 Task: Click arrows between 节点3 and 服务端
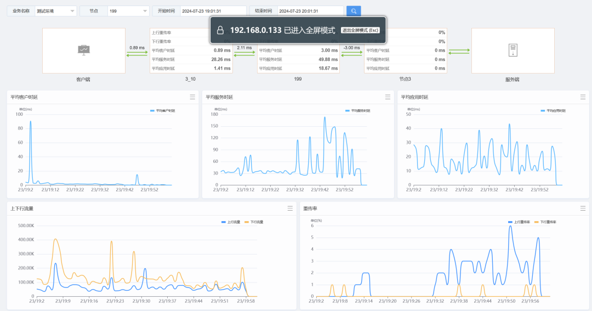pyautogui.click(x=459, y=52)
